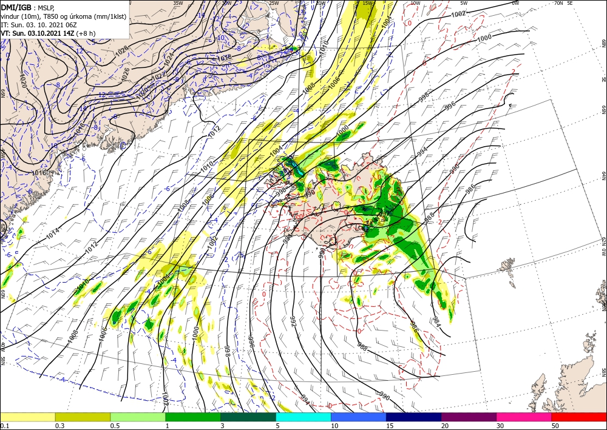
Task: Click the yellow 0.1–0.3 mm legend color
Action: 28,417
